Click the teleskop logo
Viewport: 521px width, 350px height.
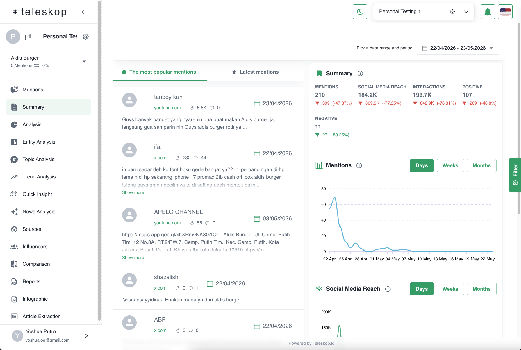point(40,12)
